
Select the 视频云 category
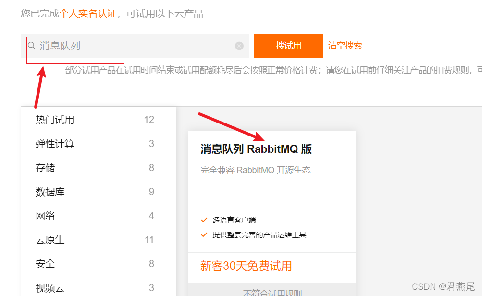[50, 288]
